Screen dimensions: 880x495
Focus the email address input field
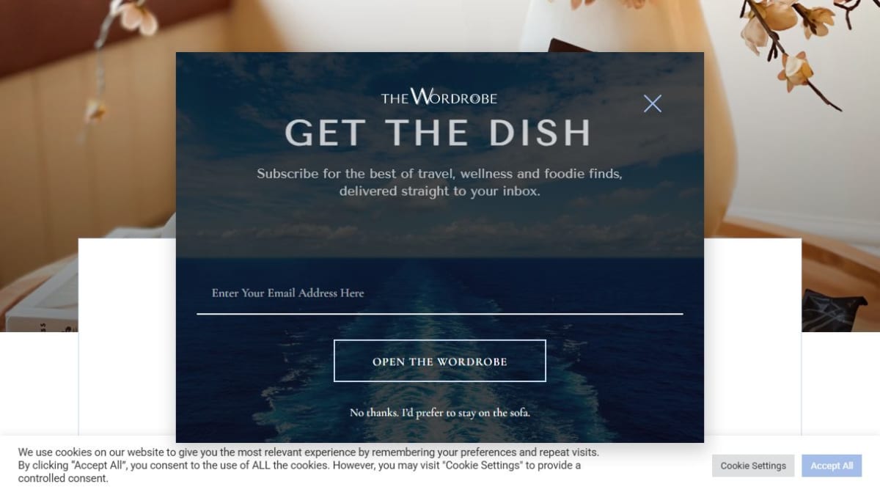coord(440,293)
